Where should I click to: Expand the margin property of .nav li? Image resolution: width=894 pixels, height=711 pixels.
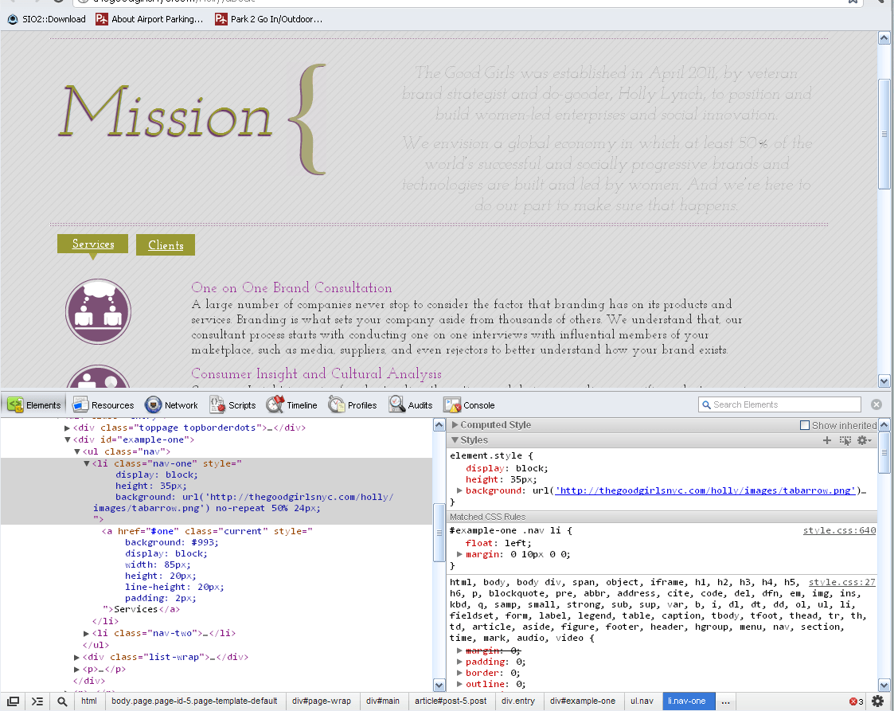[459, 554]
